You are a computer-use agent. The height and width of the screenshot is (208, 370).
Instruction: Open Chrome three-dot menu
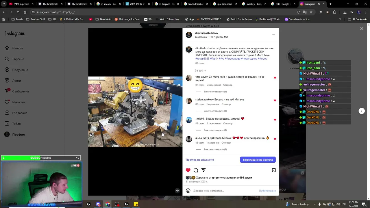(x=366, y=12)
